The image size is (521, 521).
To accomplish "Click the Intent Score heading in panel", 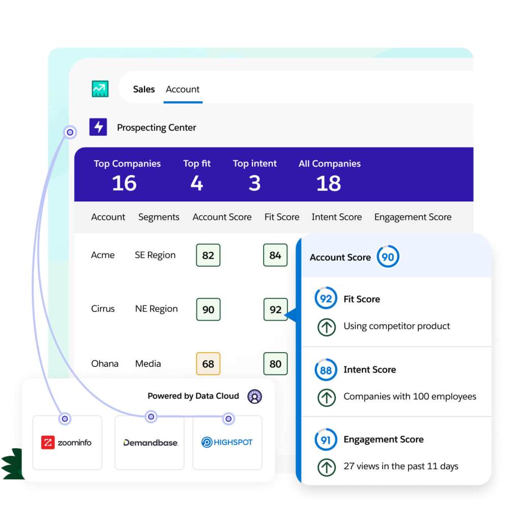I will (369, 369).
